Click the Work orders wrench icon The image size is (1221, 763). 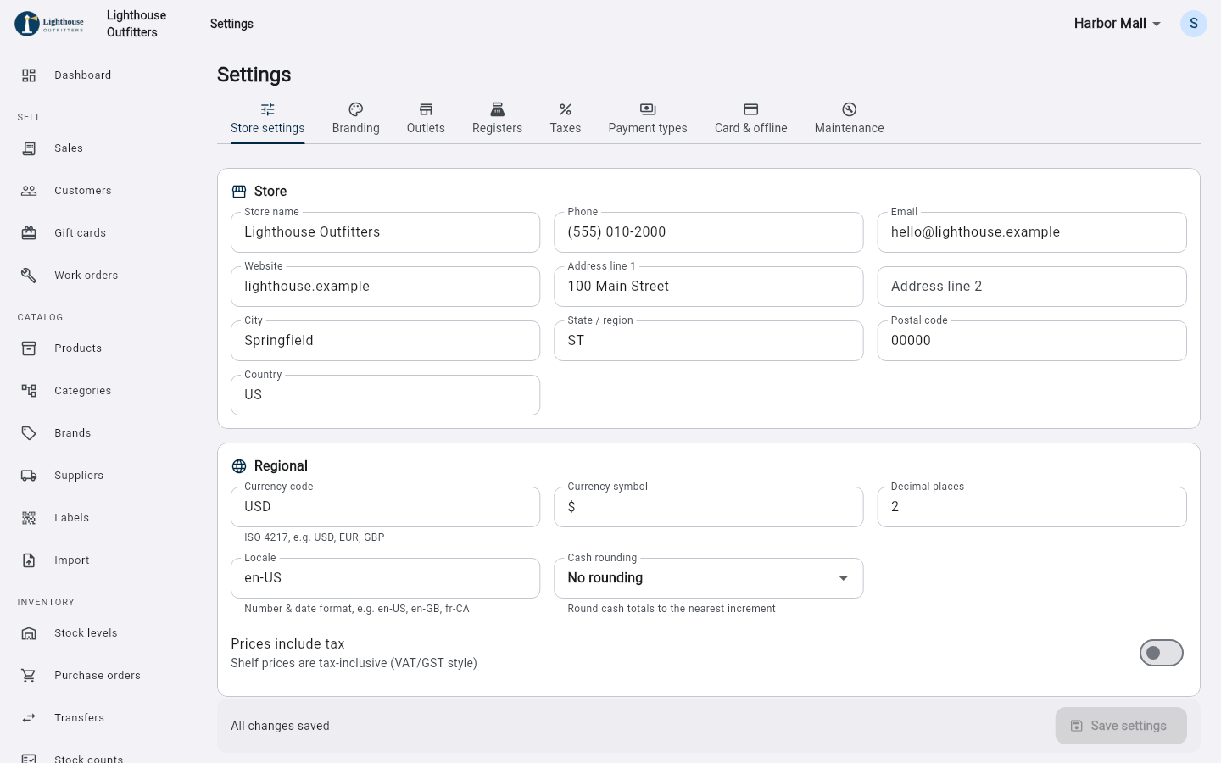(x=29, y=276)
